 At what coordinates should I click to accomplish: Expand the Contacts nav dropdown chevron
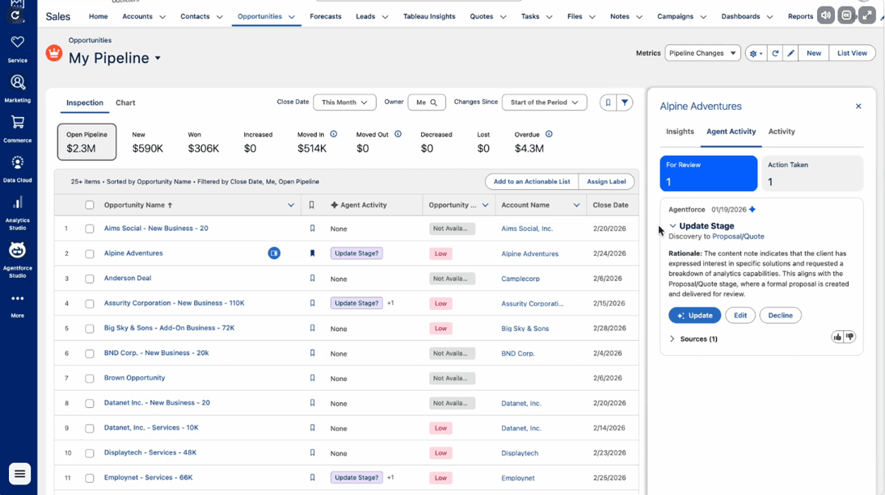(220, 17)
